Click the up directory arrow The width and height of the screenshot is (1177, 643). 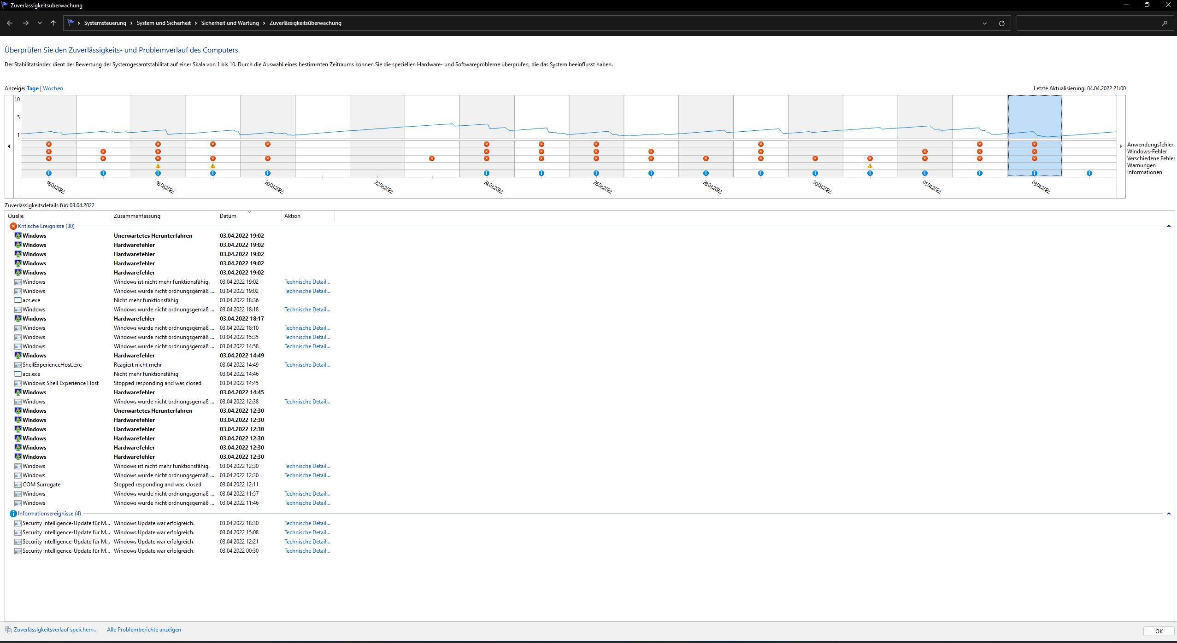(53, 23)
